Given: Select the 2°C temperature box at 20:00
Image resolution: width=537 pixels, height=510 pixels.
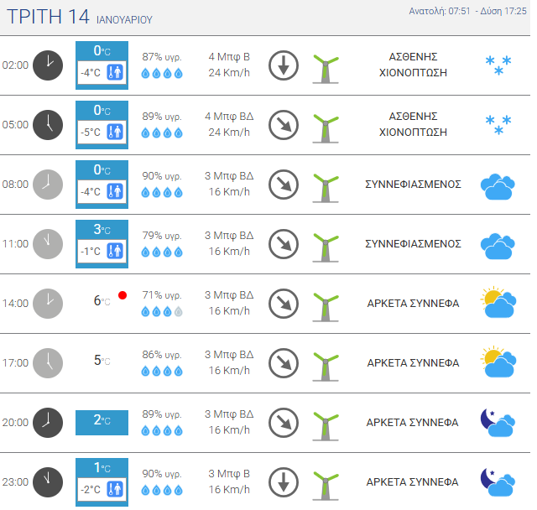Looking at the screenshot, I should [102, 423].
